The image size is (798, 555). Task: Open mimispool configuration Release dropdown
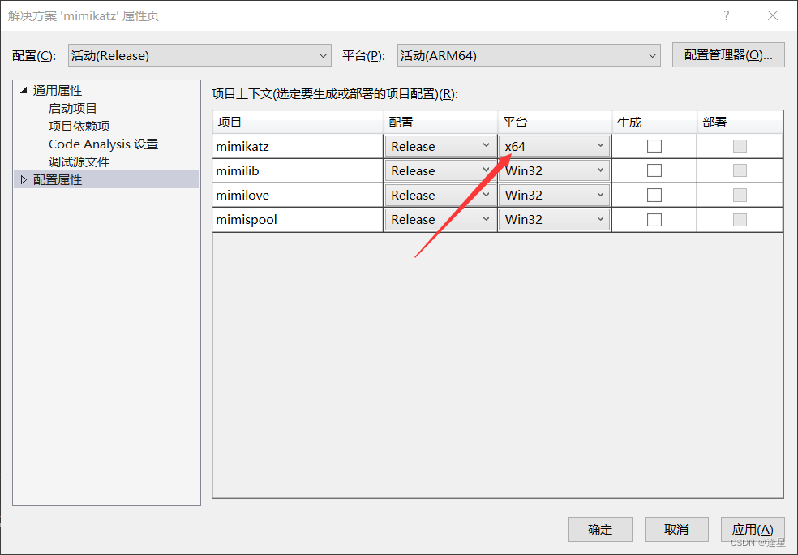pyautogui.click(x=440, y=219)
